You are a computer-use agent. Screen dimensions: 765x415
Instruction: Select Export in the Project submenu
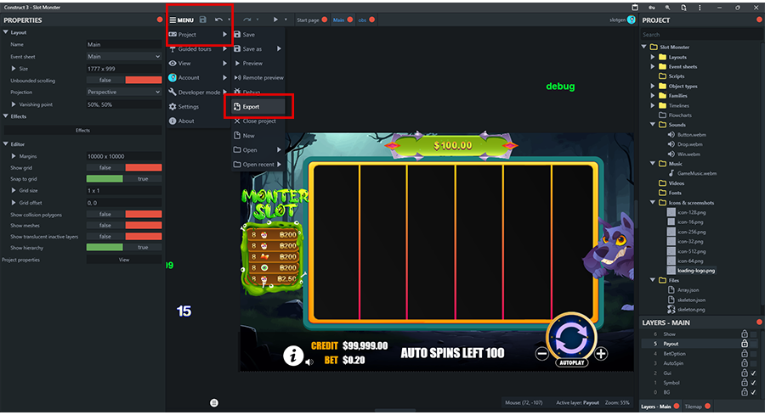coord(258,107)
